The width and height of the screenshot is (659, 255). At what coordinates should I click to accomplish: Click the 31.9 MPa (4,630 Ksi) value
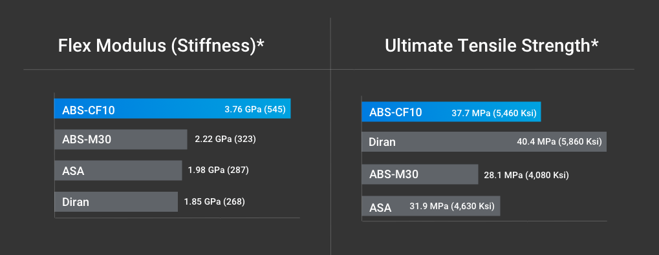click(x=452, y=206)
